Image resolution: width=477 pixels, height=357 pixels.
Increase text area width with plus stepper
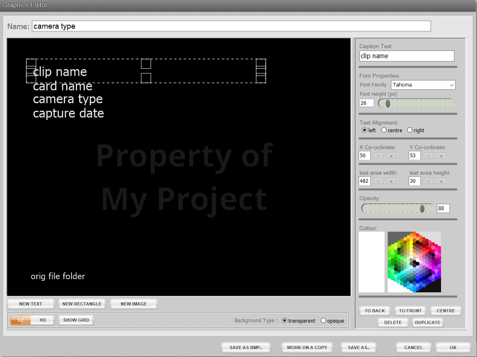point(391,181)
